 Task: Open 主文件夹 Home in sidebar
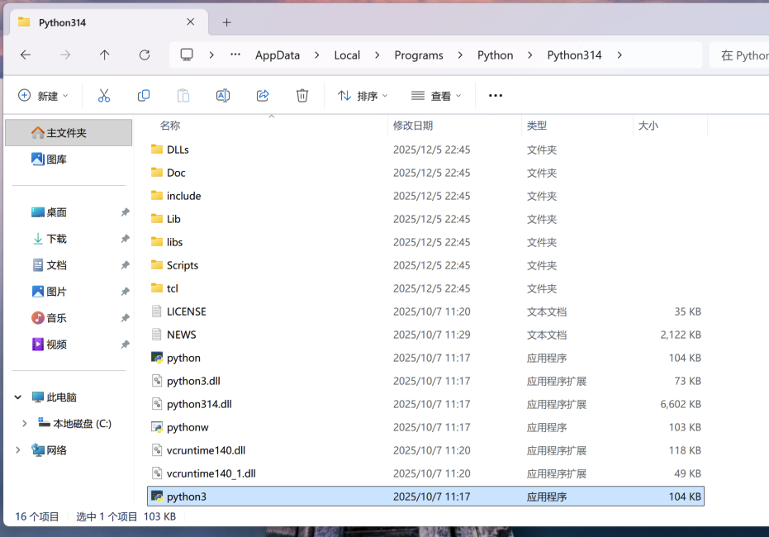pos(69,132)
